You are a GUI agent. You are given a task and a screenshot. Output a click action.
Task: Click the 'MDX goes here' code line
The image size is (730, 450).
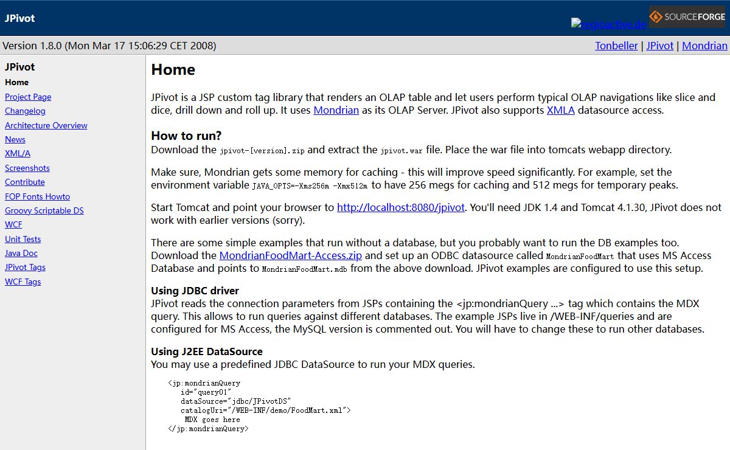pos(212,420)
